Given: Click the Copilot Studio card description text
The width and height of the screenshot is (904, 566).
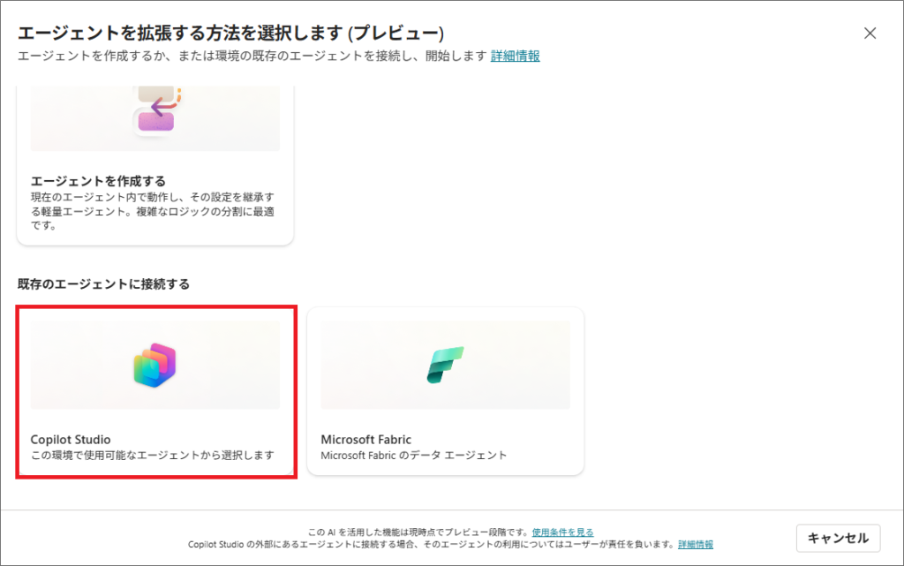Looking at the screenshot, I should point(153,456).
